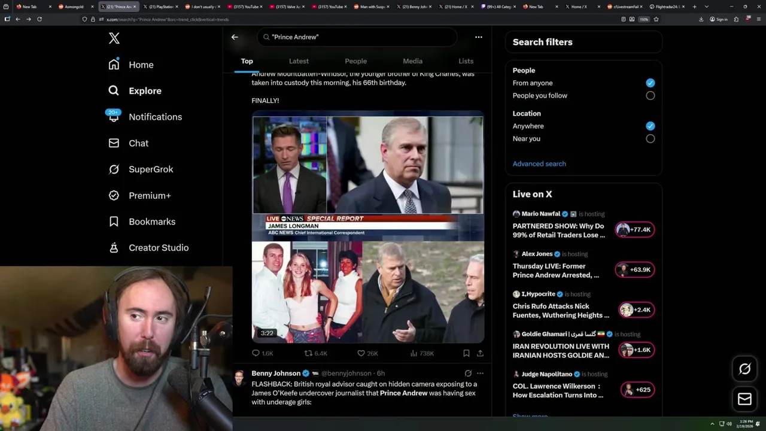Bookmark this page with the star icon
Screen dimensions: 766x431
coord(656,19)
